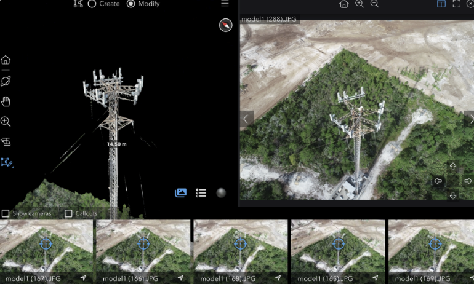The image size is (474, 284).
Task: Open the hamburger menu in 3D view
Action: (x=225, y=3)
